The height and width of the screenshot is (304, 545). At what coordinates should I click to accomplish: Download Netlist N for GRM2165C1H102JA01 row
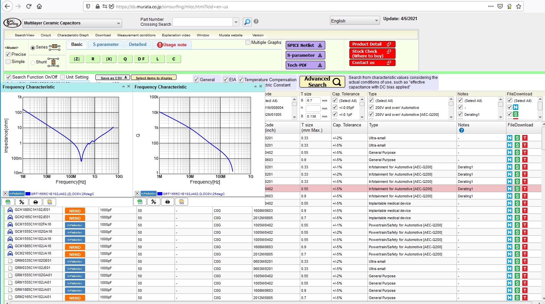[510, 298]
